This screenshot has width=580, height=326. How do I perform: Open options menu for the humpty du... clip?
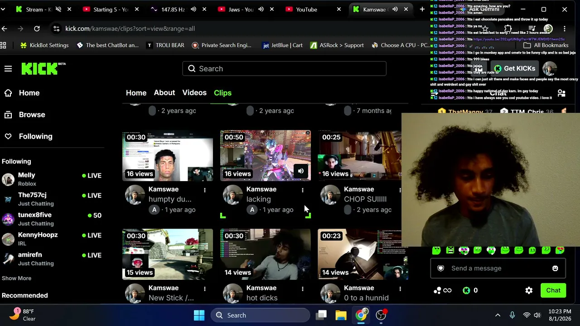click(x=205, y=190)
